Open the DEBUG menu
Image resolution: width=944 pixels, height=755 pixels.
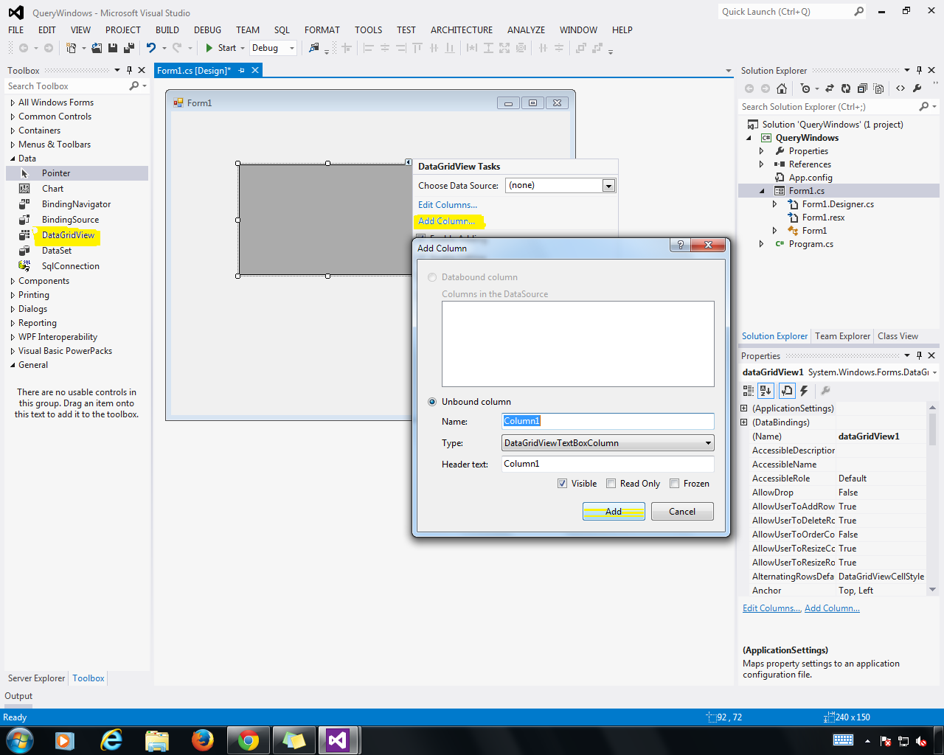pos(207,30)
